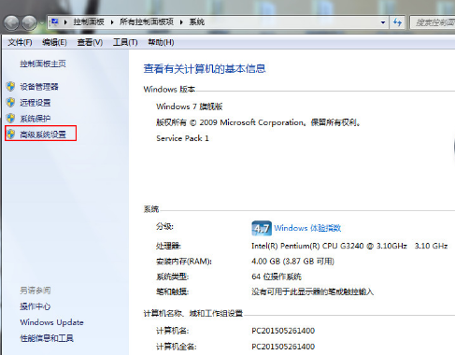Image resolution: width=455 pixels, height=355 pixels.
Task: Click the 计算机名 value PC201505261400
Action: [283, 331]
